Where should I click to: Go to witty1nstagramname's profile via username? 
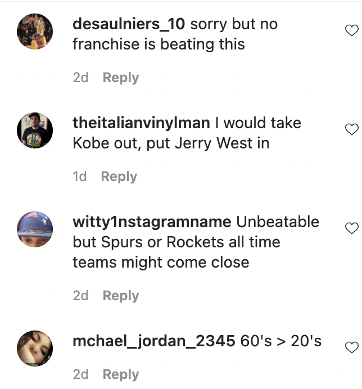[152, 222]
